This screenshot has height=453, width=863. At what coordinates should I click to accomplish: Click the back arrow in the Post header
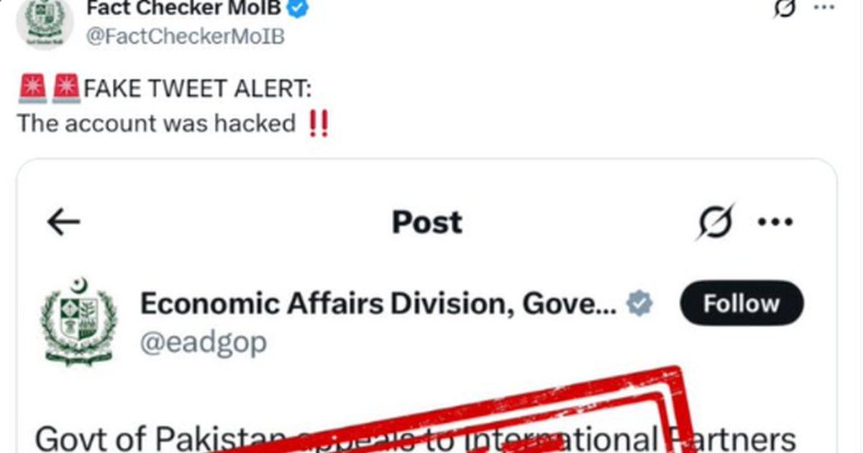pyautogui.click(x=63, y=223)
